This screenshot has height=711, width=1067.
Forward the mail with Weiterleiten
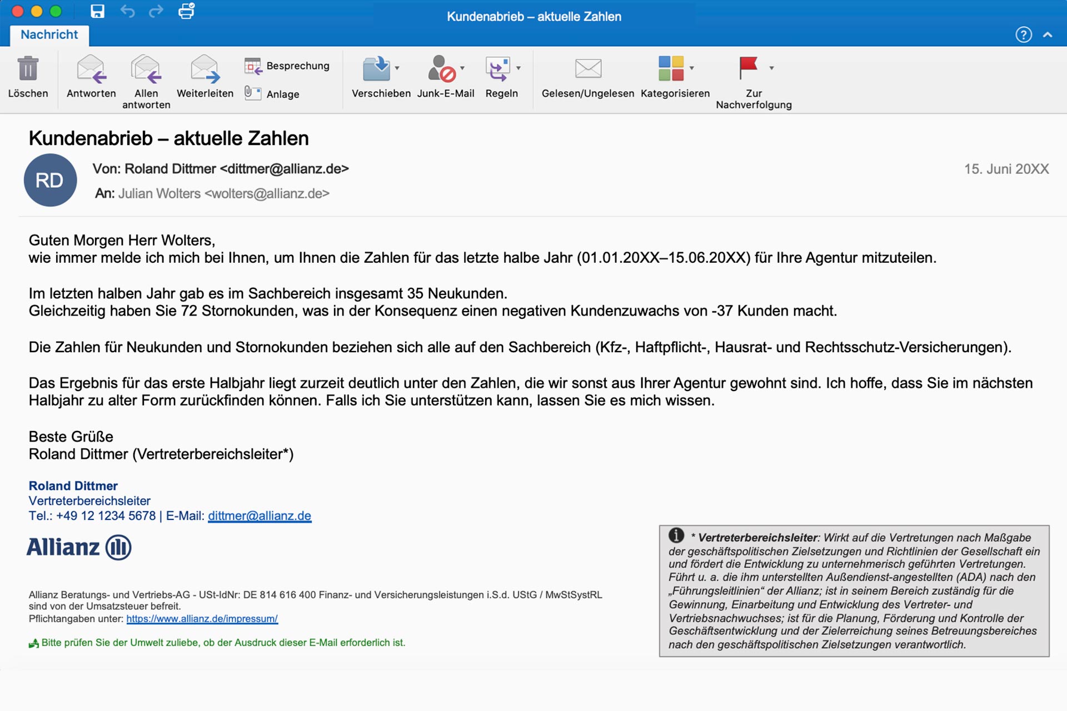pyautogui.click(x=205, y=69)
